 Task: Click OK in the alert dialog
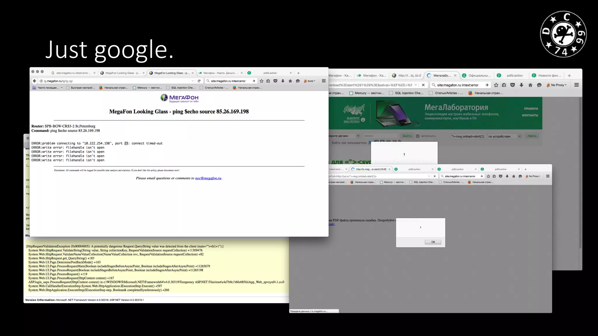tap(433, 242)
